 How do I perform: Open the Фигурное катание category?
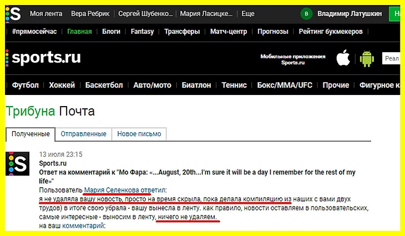379,85
